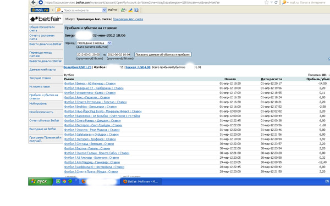This screenshot has width=330, height=206.
Task: Expand the quick launch overflow chevron
Action: [76, 180]
